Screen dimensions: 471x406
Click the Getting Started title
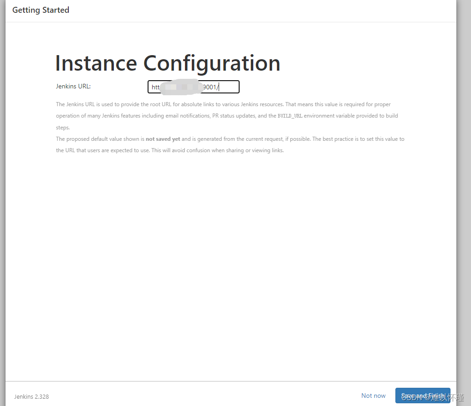coord(41,10)
